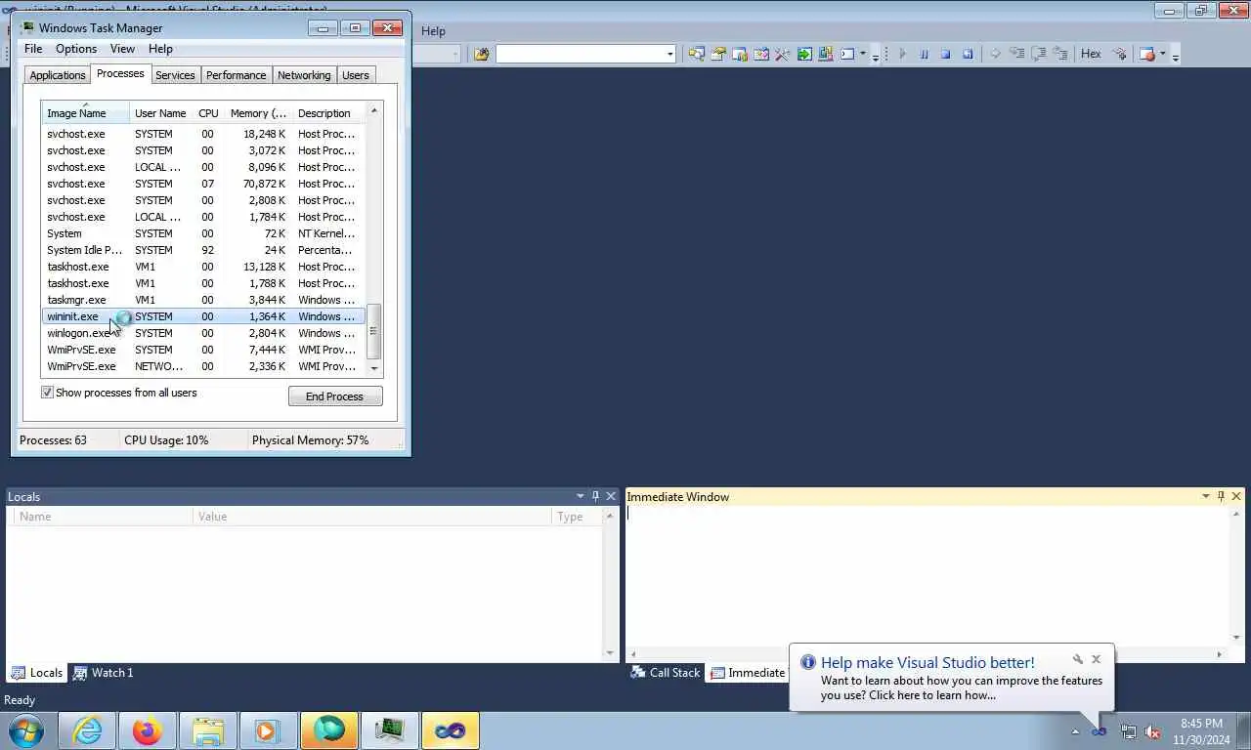This screenshot has height=750, width=1251.
Task: Open the Visual Studio tray notification icon
Action: pyautogui.click(x=1100, y=731)
